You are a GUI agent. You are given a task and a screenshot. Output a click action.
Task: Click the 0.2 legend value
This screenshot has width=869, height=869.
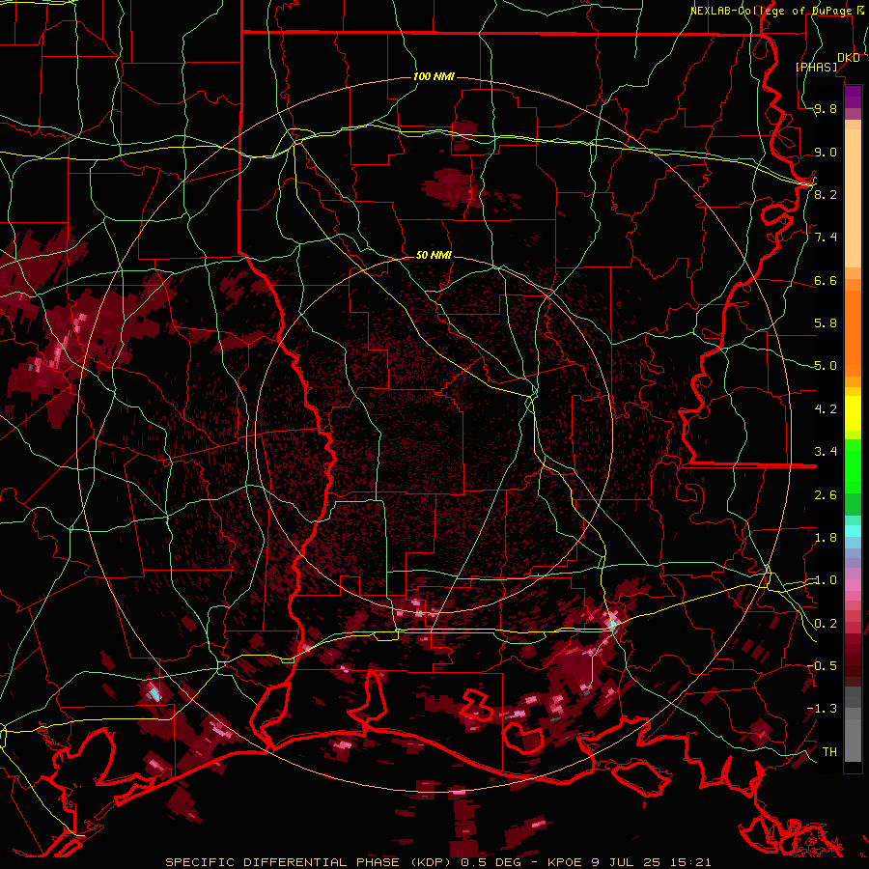[x=826, y=623]
